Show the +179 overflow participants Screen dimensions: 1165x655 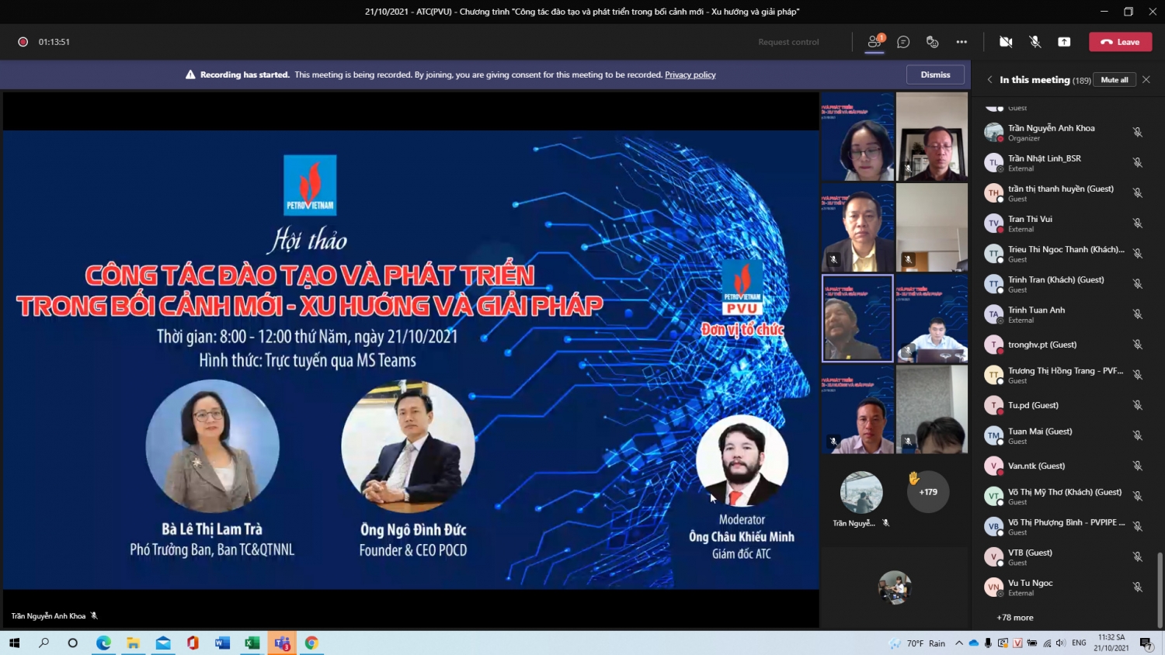click(928, 492)
